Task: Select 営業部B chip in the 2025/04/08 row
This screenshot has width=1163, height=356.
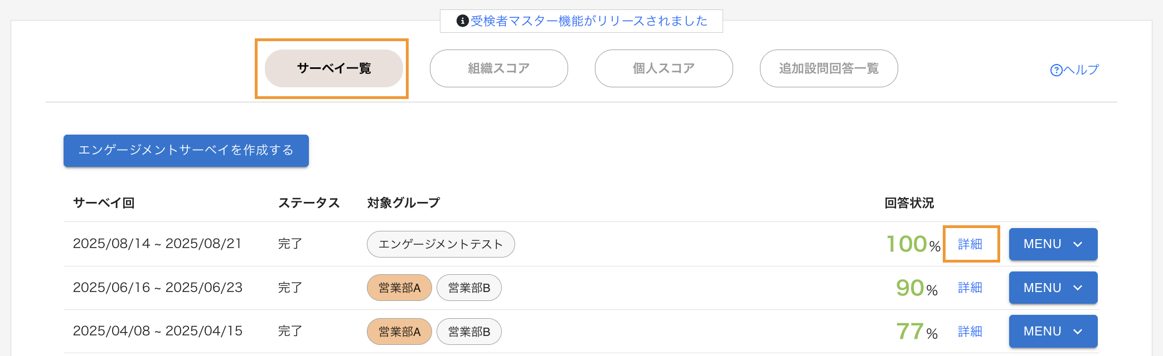Action: coord(469,332)
